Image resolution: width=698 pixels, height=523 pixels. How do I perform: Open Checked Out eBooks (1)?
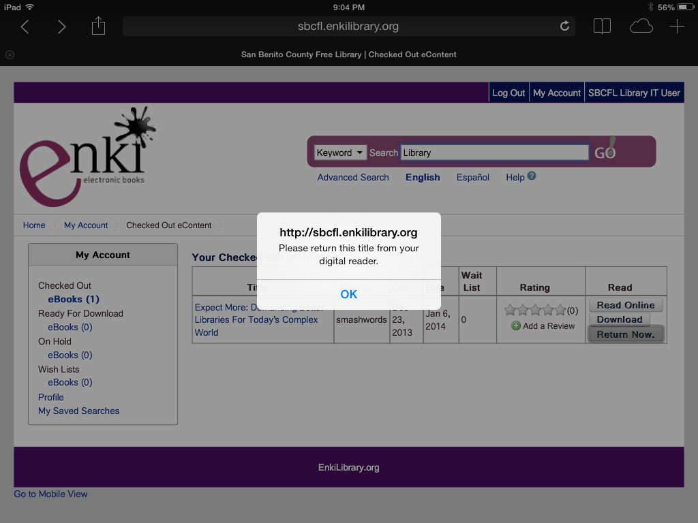tap(74, 300)
